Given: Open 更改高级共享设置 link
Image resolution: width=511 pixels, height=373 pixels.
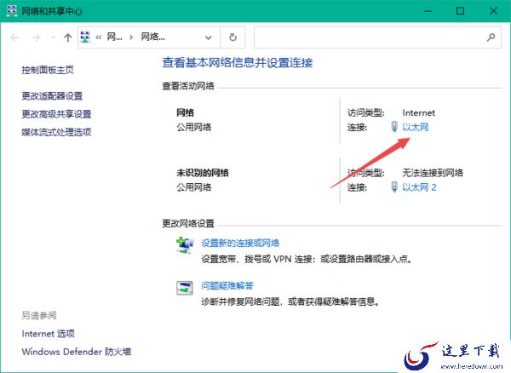Looking at the screenshot, I should point(56,114).
